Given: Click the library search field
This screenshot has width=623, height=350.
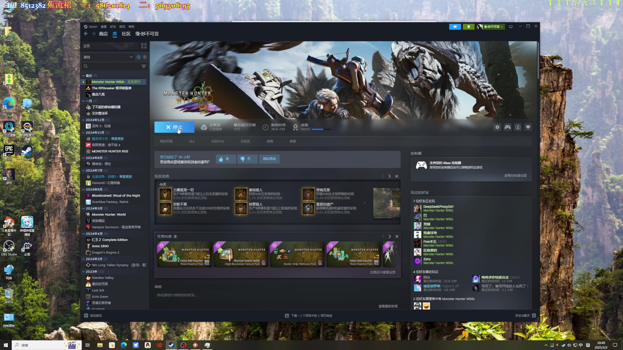Looking at the screenshot, I should tap(111, 66).
